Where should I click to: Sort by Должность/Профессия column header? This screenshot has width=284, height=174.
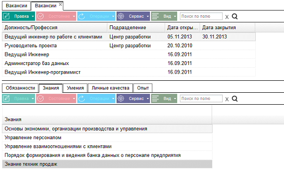pyautogui.click(x=55, y=28)
